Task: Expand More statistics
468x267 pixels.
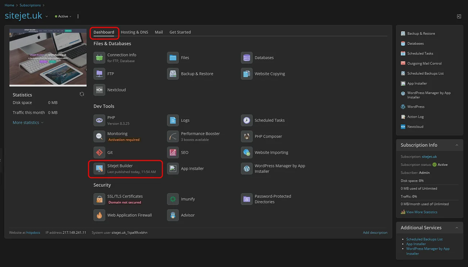Action: pyautogui.click(x=28, y=123)
